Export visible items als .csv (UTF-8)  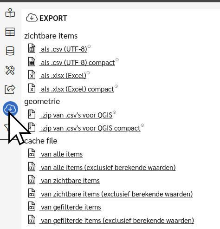pyautogui.click(x=63, y=49)
